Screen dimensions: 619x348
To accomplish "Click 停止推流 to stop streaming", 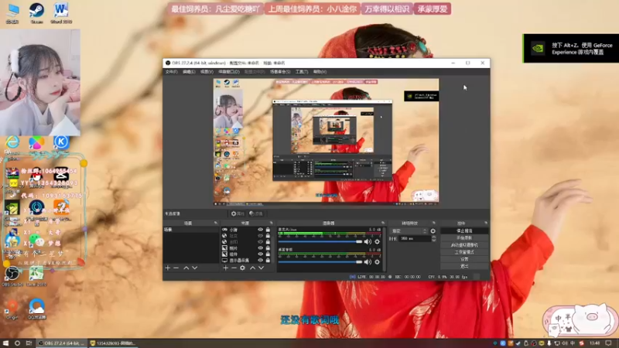I will pos(464,230).
